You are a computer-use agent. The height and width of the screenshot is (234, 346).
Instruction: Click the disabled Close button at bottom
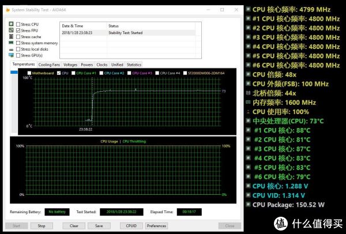[230, 226]
